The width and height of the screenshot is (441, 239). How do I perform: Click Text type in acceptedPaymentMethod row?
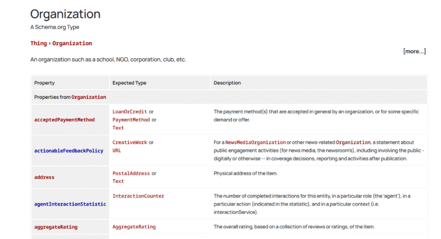pos(118,128)
